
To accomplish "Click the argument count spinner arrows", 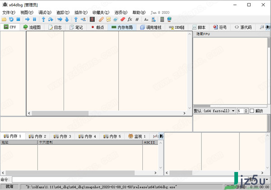I will (246, 111).
